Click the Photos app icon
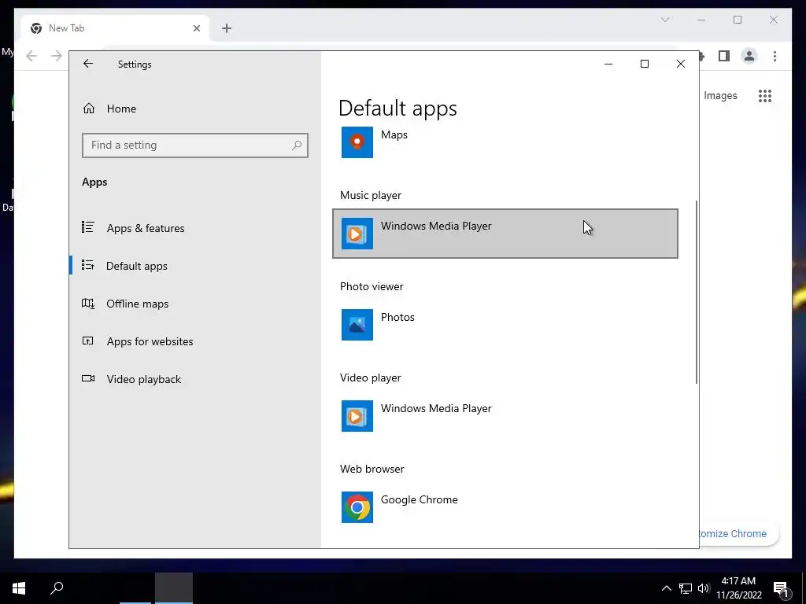The image size is (806, 604). 357,325
